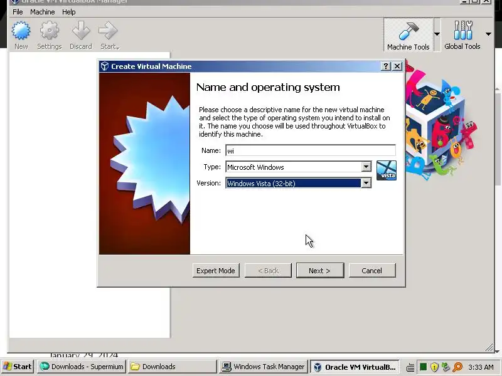Click the Create Virtual Machine dialog title icon

click(x=105, y=66)
